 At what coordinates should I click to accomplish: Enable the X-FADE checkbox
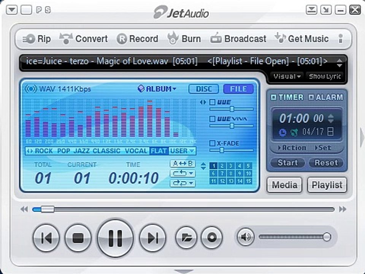click(212, 143)
